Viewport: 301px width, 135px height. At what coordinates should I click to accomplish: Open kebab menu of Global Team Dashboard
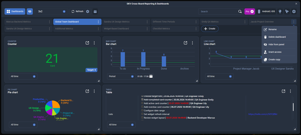coord(98,22)
